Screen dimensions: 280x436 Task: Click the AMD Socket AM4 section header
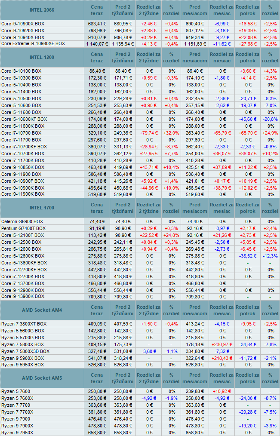(x=42, y=310)
